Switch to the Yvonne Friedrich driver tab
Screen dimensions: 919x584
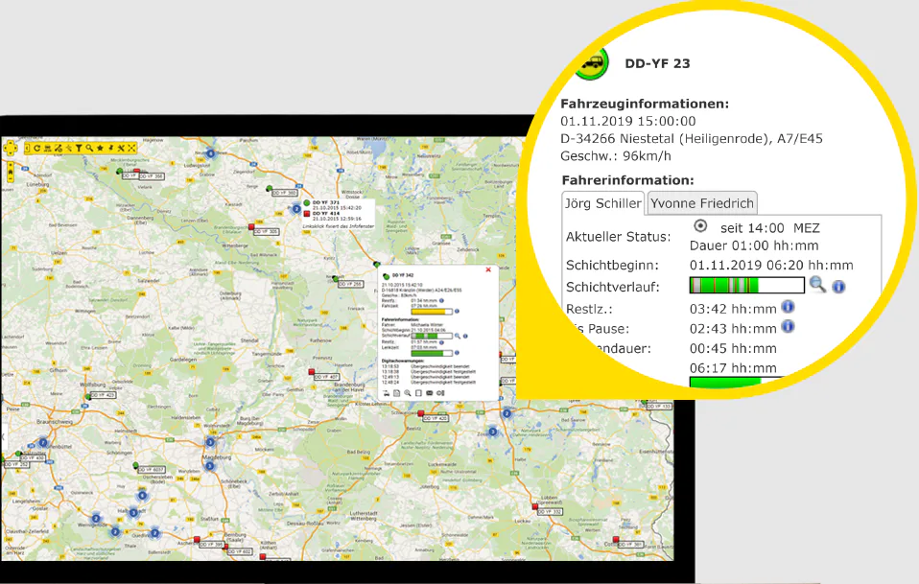[x=702, y=203]
